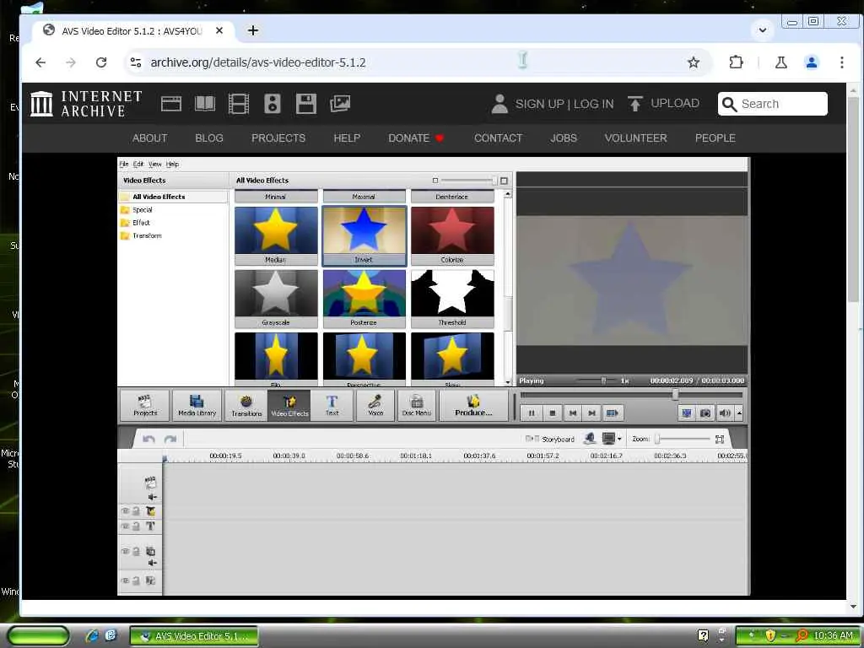Click the large thumbnails icon in effects header
The image size is (864, 648).
point(504,181)
